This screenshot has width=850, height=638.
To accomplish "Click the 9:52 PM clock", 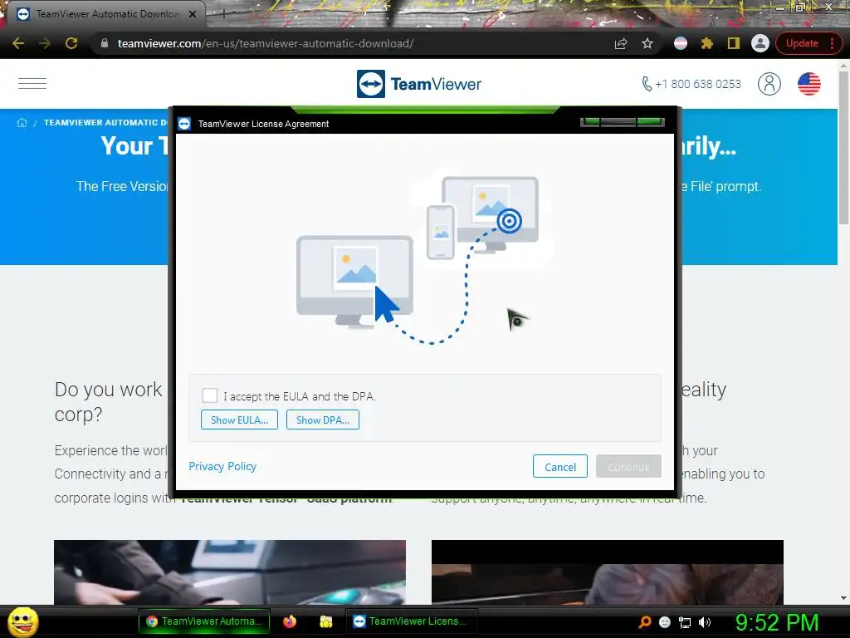I will 777,622.
